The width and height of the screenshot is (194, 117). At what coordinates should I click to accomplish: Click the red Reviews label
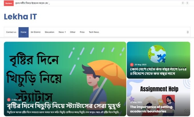[9, 3]
